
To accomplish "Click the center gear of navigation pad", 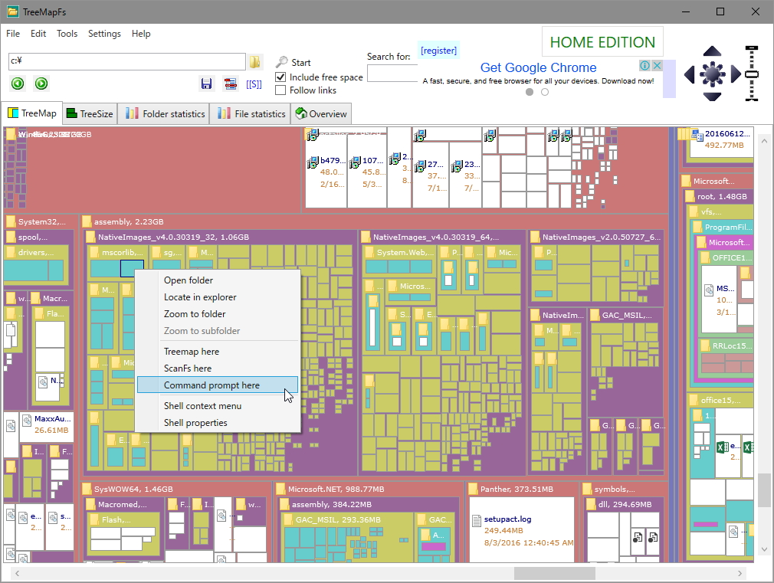I will [x=712, y=74].
